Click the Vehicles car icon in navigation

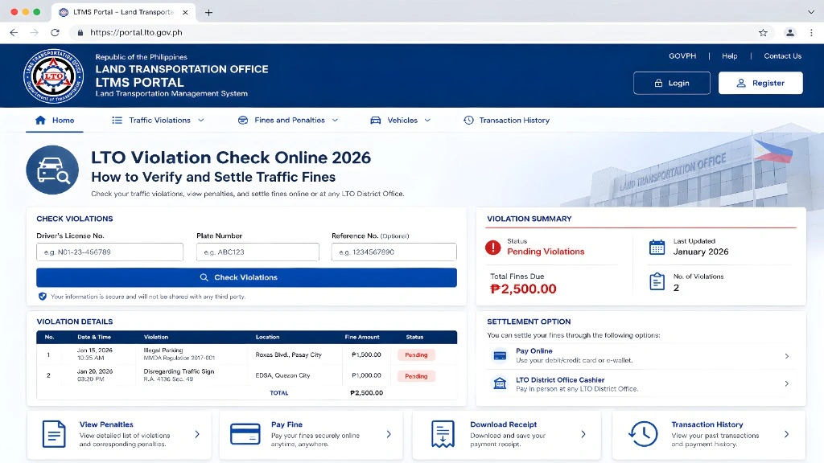click(375, 121)
